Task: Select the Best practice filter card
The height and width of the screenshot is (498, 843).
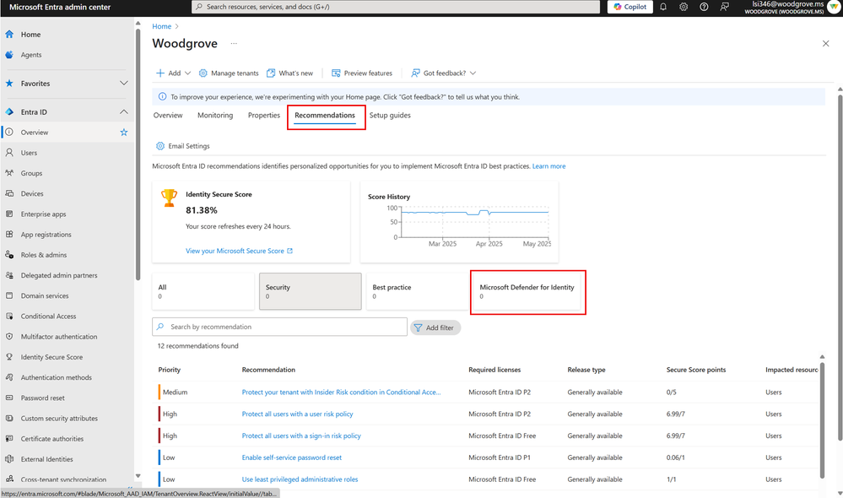Action: (418, 291)
